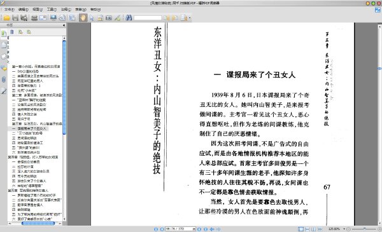Click the bookmark list scroll-up arrow

(x=64, y=38)
